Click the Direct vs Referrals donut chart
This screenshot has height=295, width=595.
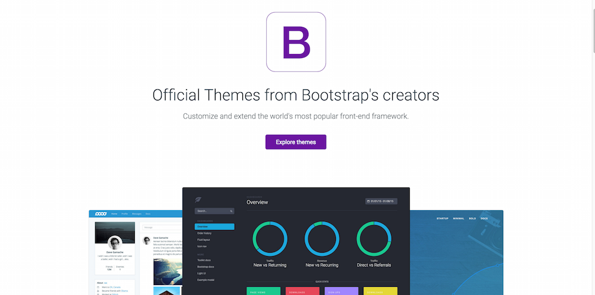tap(374, 239)
